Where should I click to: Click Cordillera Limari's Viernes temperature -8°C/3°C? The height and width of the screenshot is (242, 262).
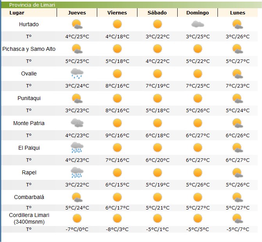pyautogui.click(x=117, y=229)
